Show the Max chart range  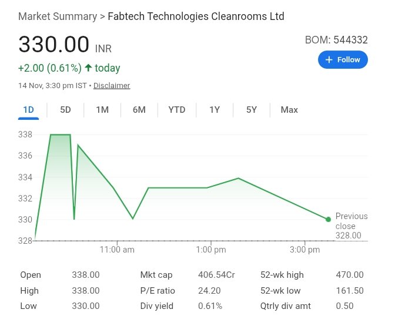tap(289, 110)
